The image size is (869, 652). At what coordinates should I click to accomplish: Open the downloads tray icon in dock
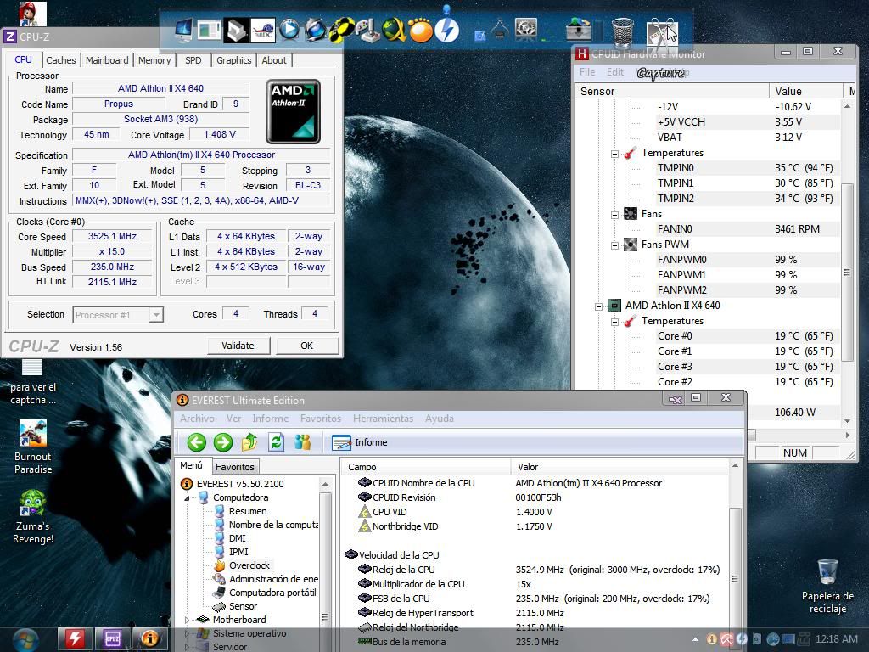click(x=579, y=30)
